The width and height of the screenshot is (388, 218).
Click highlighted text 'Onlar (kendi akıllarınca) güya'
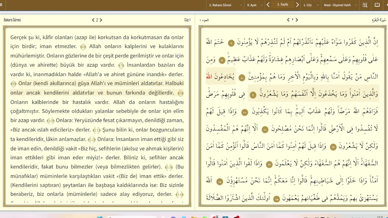(54, 83)
